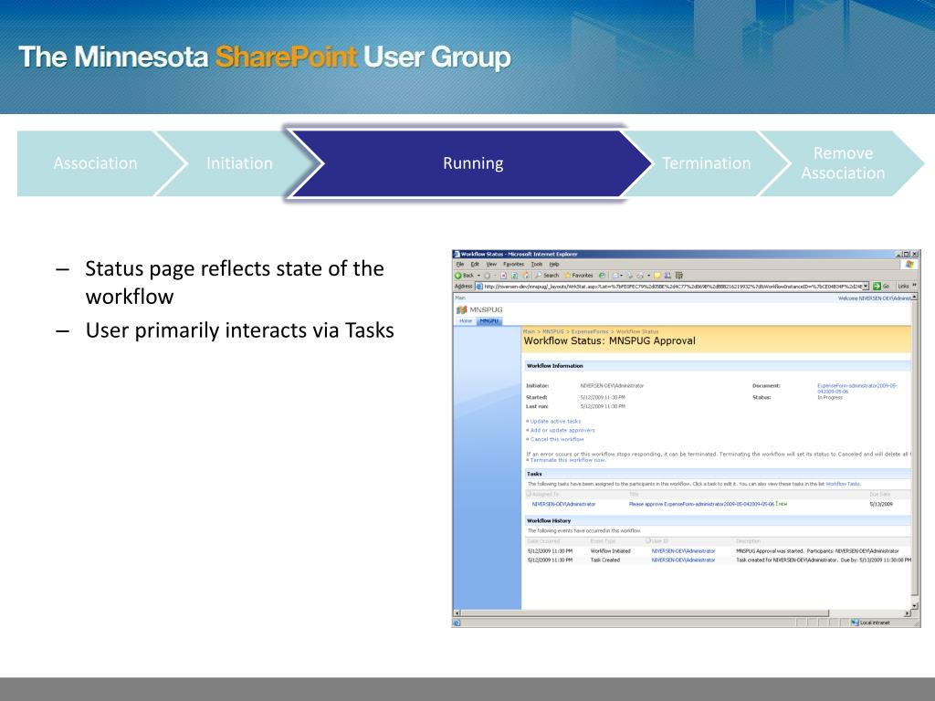Image resolution: width=935 pixels, height=701 pixels.
Task: Click Terminate this workflow now link
Action: [x=568, y=460]
